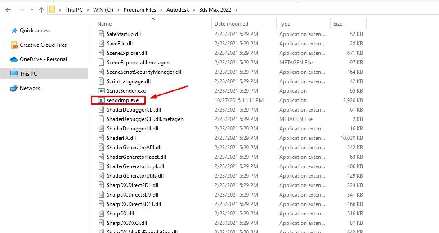This screenshot has width=439, height=233.
Task: Go up one folder level
Action: click(41, 10)
